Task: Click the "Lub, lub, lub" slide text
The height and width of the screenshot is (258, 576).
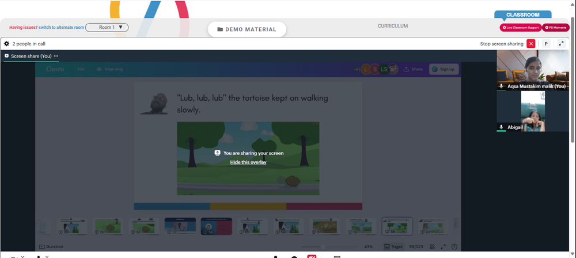Action: pos(253,104)
